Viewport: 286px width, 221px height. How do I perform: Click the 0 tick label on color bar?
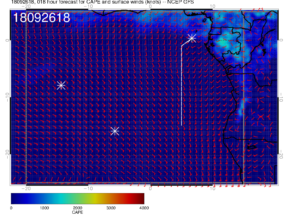(11, 208)
